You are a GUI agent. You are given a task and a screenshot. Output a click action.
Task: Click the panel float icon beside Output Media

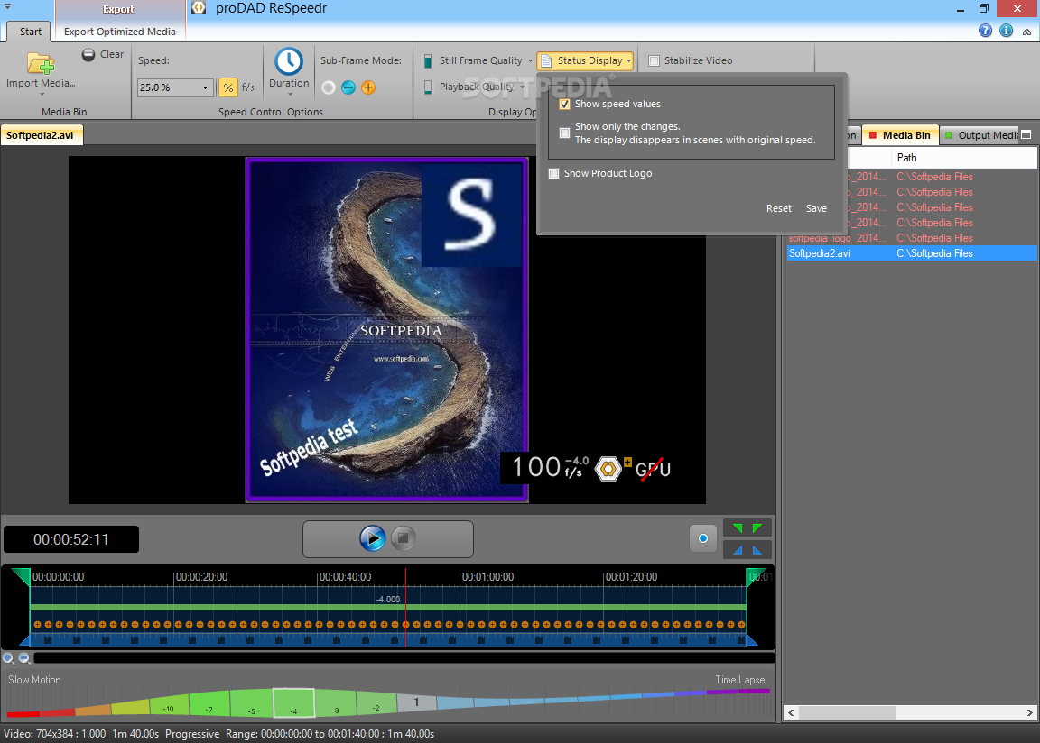click(x=1026, y=135)
